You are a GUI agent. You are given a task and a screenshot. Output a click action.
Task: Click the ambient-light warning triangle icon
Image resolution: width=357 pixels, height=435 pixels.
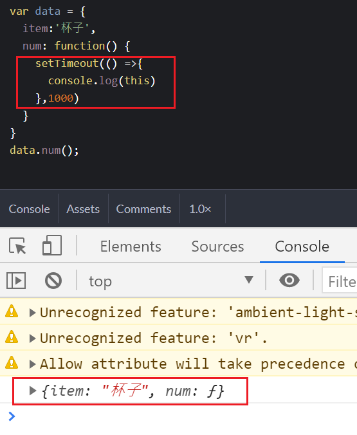[12, 311]
